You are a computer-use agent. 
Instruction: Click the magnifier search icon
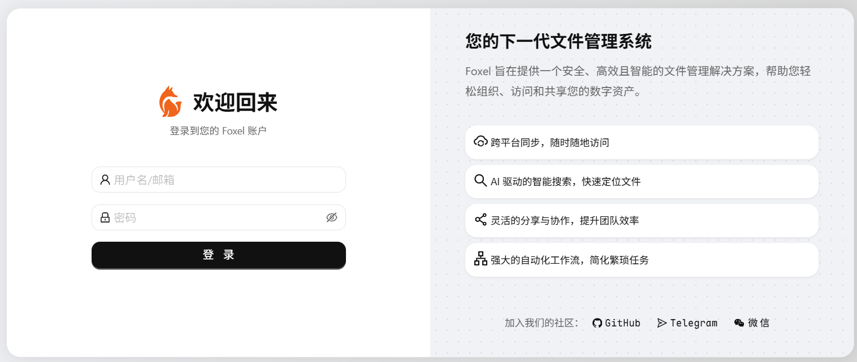pos(481,181)
